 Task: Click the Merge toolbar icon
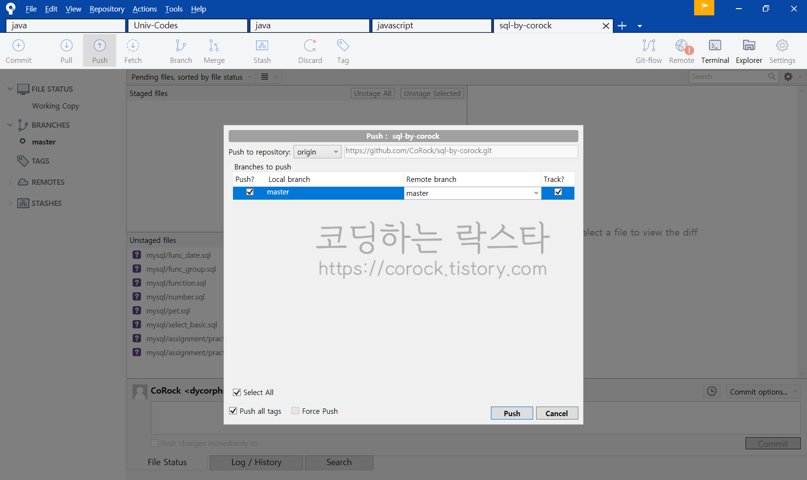(x=214, y=51)
